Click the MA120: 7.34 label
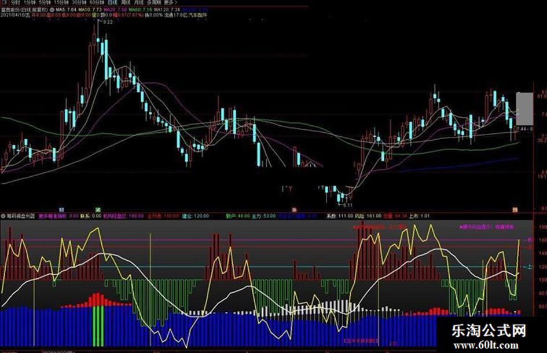 [167, 10]
